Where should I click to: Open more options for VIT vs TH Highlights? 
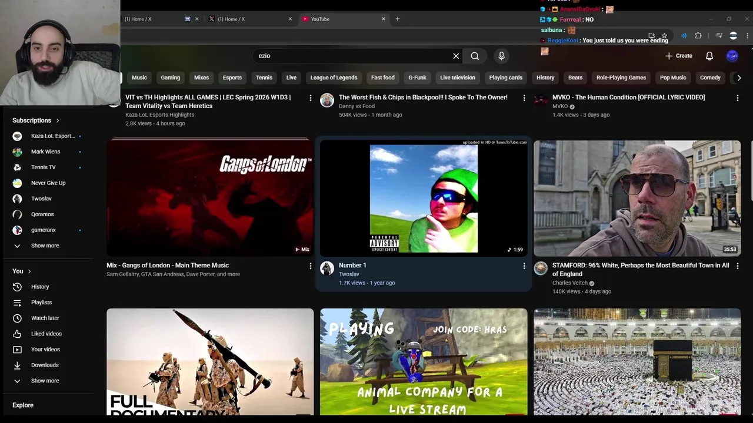[311, 98]
